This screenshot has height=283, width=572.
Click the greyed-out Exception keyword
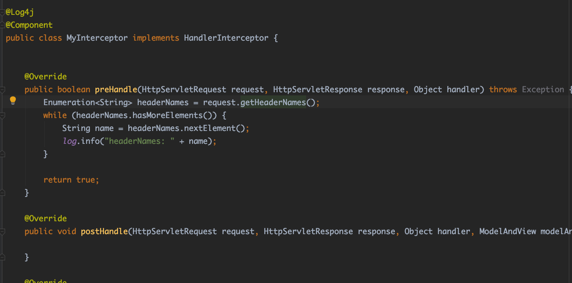tap(543, 90)
